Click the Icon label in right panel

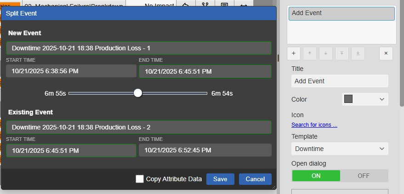tap(297, 115)
